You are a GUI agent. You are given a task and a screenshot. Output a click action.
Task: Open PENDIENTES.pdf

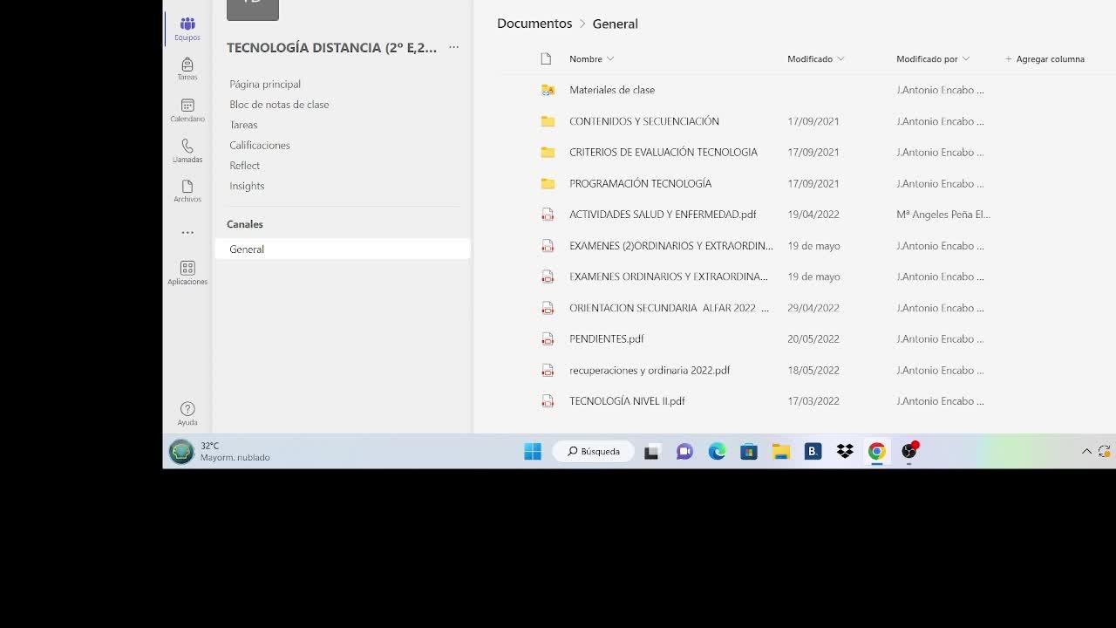pyautogui.click(x=607, y=338)
